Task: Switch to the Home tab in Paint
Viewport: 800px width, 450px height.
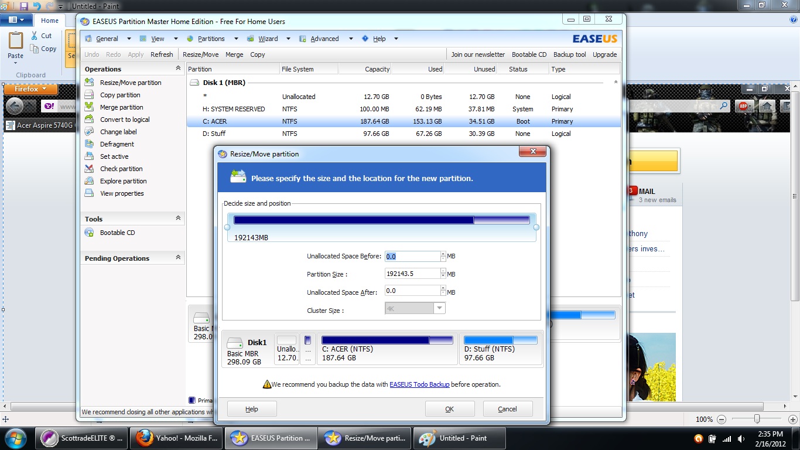Action: (50, 21)
